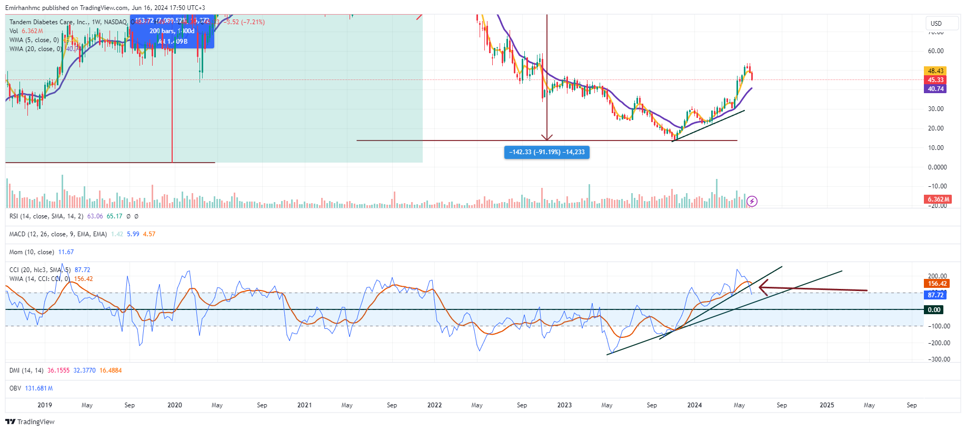Click the RSI (14, close, SMA, 14, 2) legend

coord(46,216)
